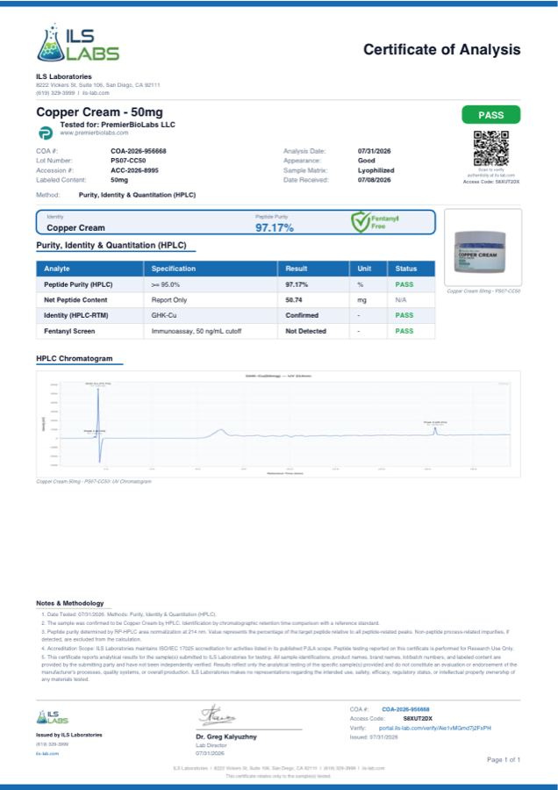
Task: Click the "HPLC Chromatogram" section heading
Action: pos(75,359)
